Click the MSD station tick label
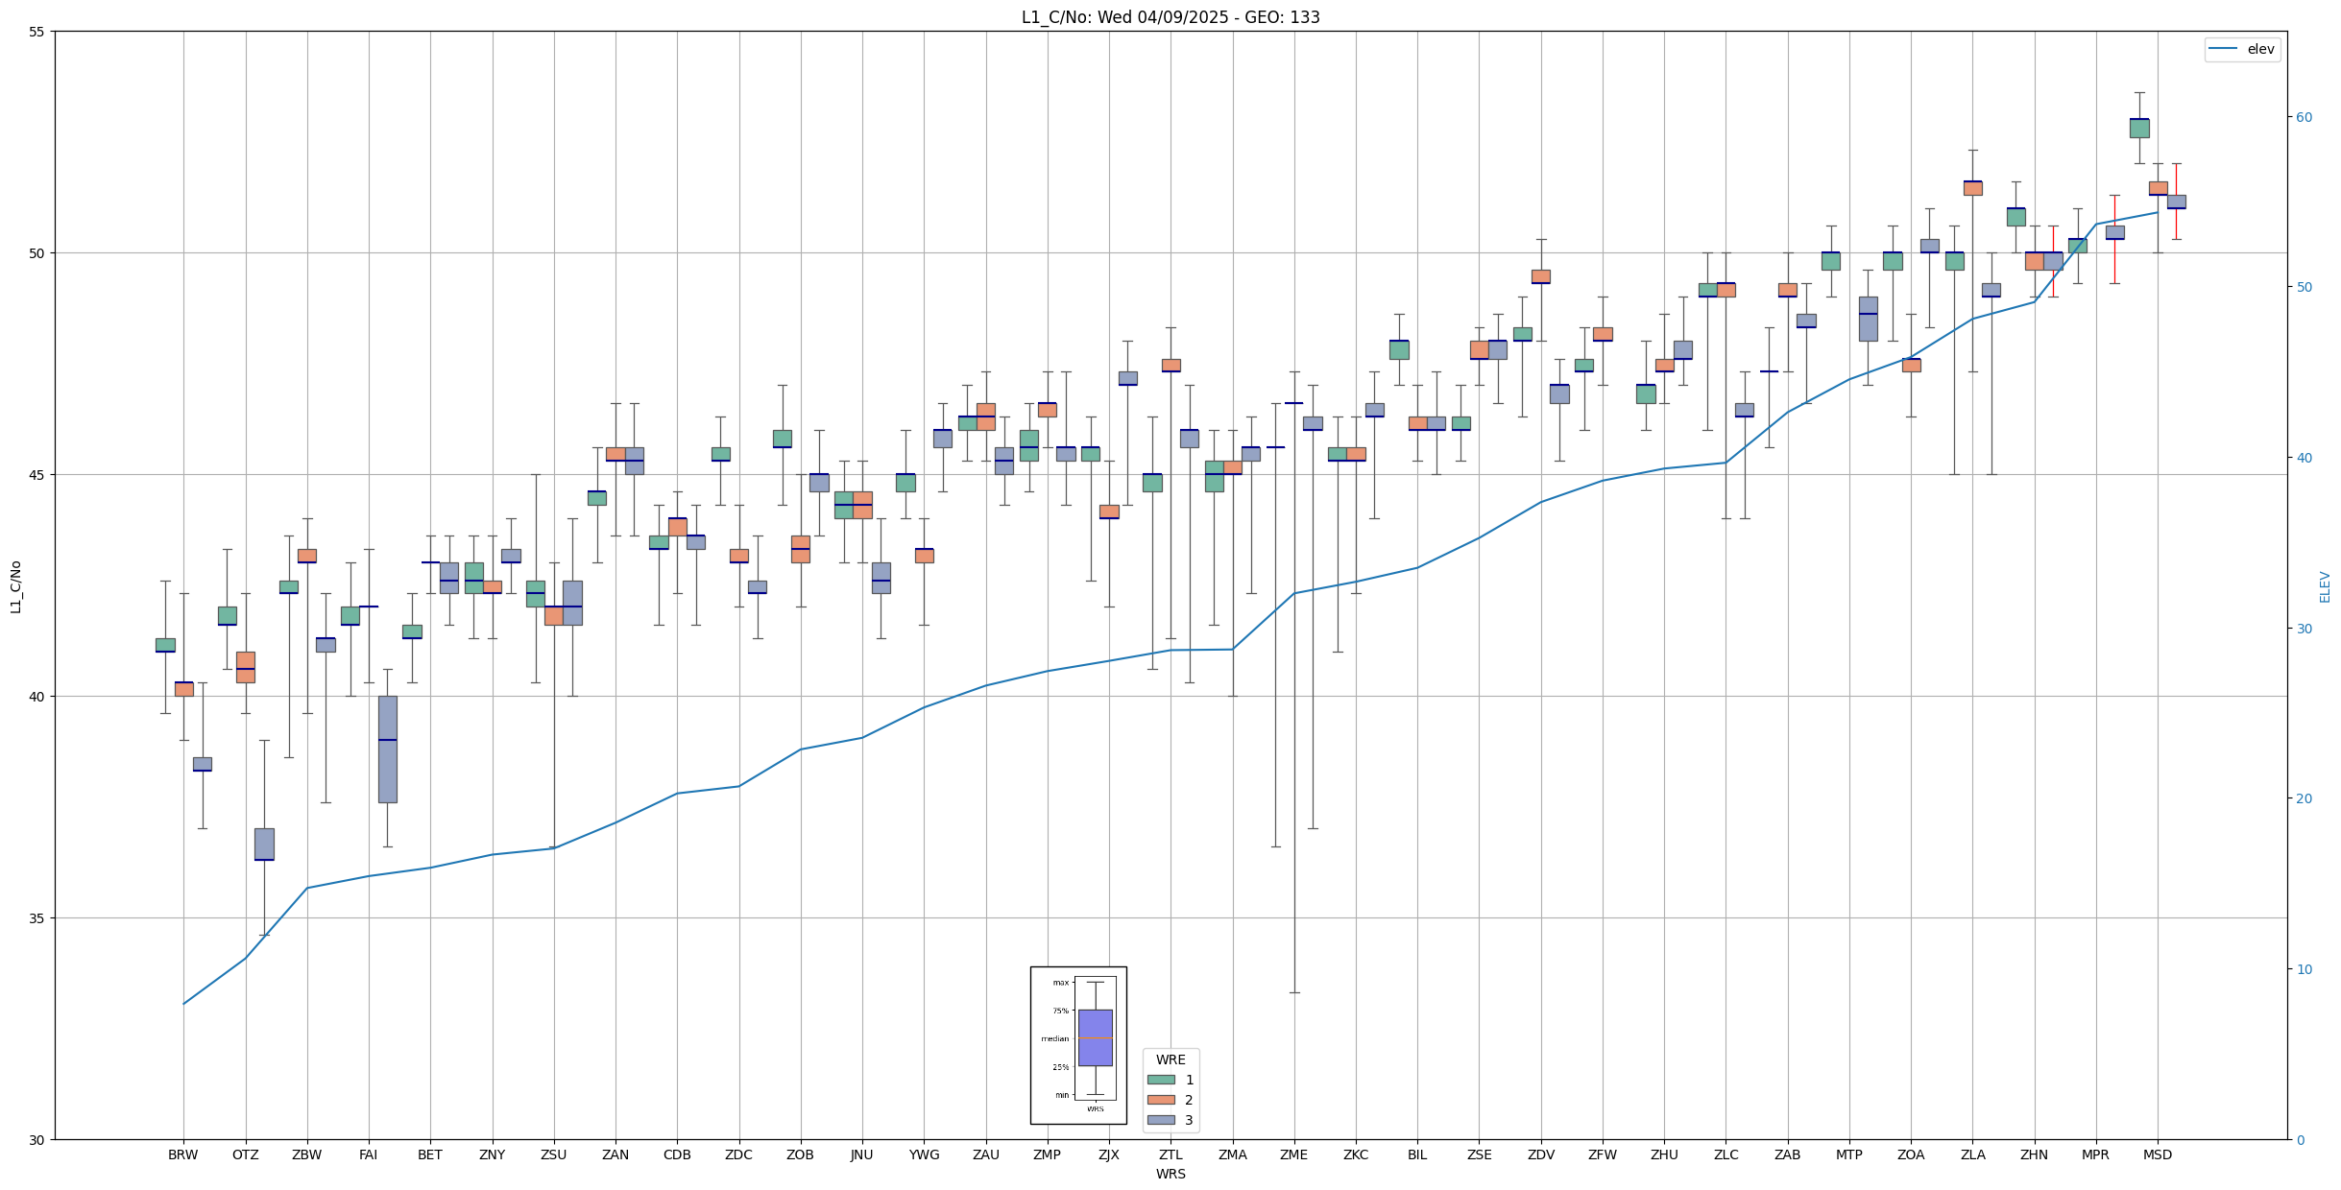 (2158, 1154)
